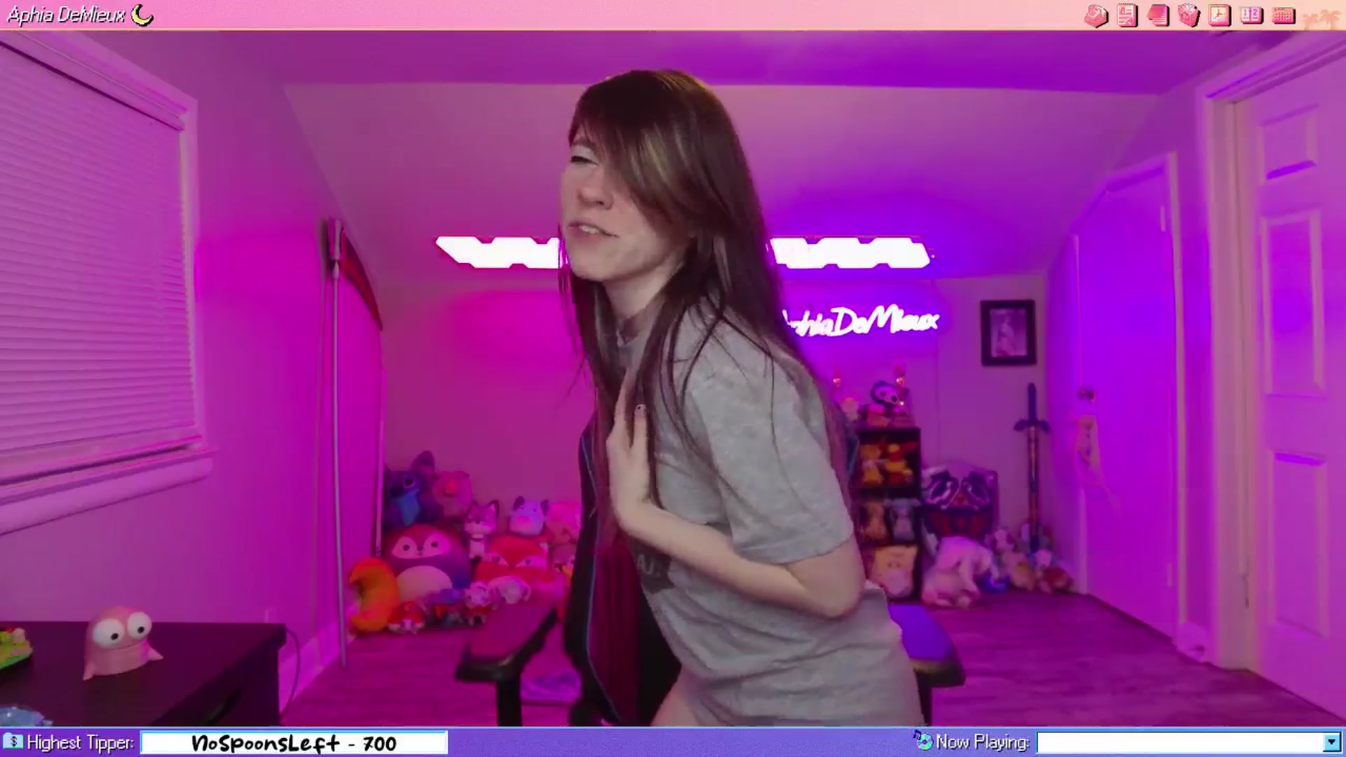Click the pink monthly calendar grid icon

pos(1283,15)
